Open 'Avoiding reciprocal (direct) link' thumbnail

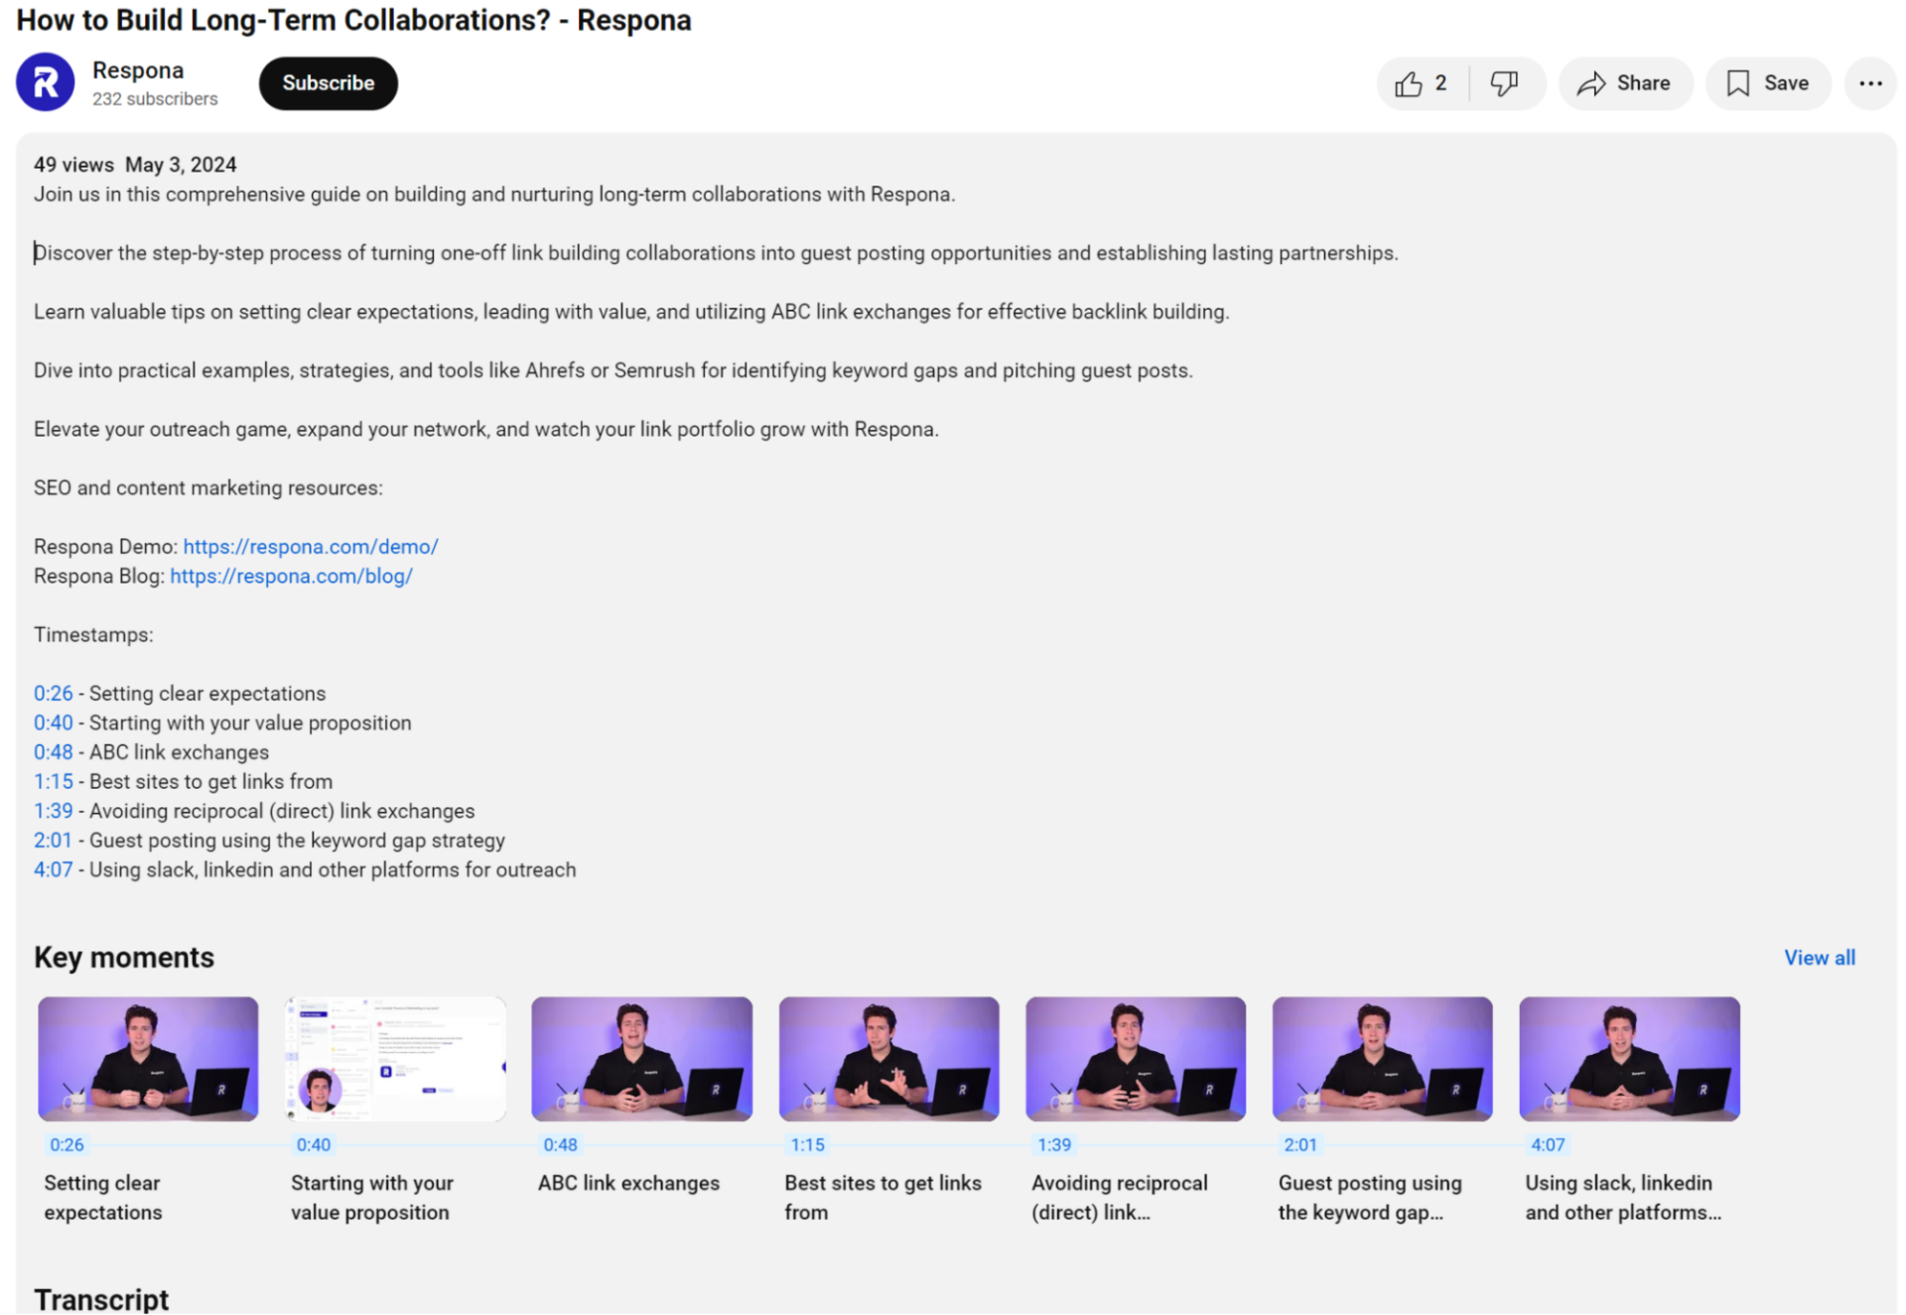point(1136,1059)
